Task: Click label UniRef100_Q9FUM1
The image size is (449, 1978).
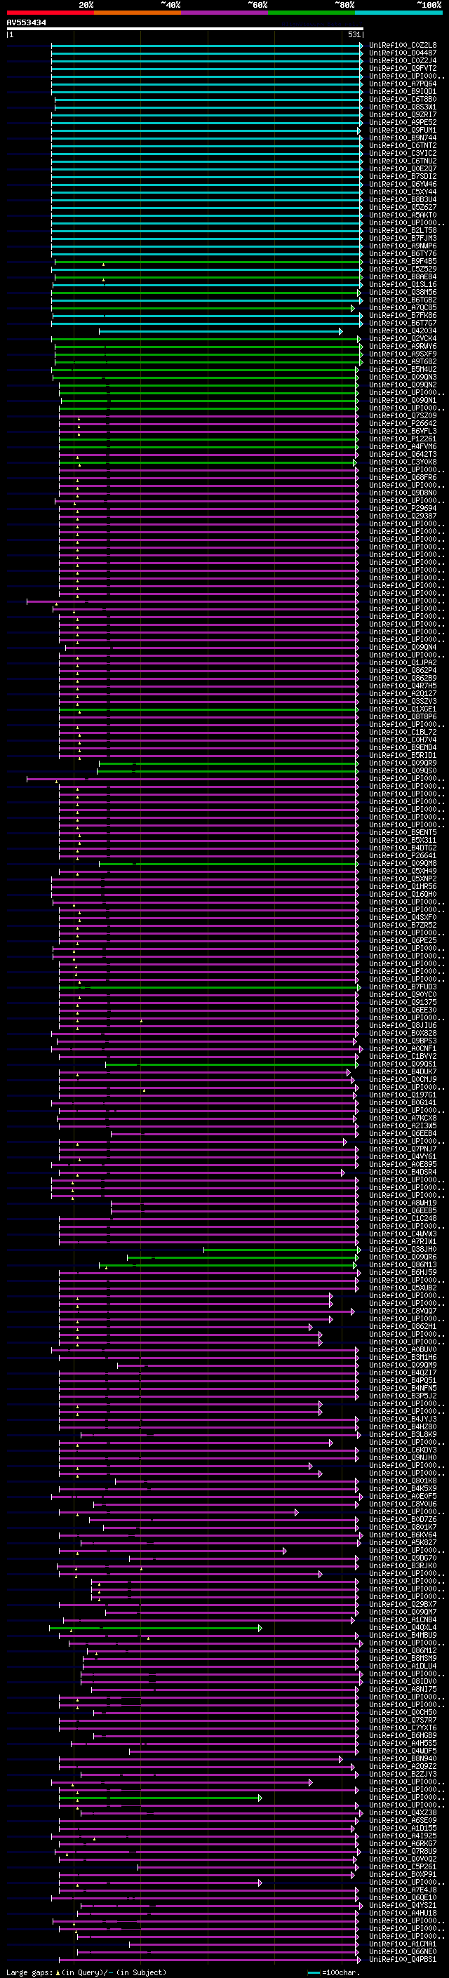Action: pyautogui.click(x=403, y=131)
